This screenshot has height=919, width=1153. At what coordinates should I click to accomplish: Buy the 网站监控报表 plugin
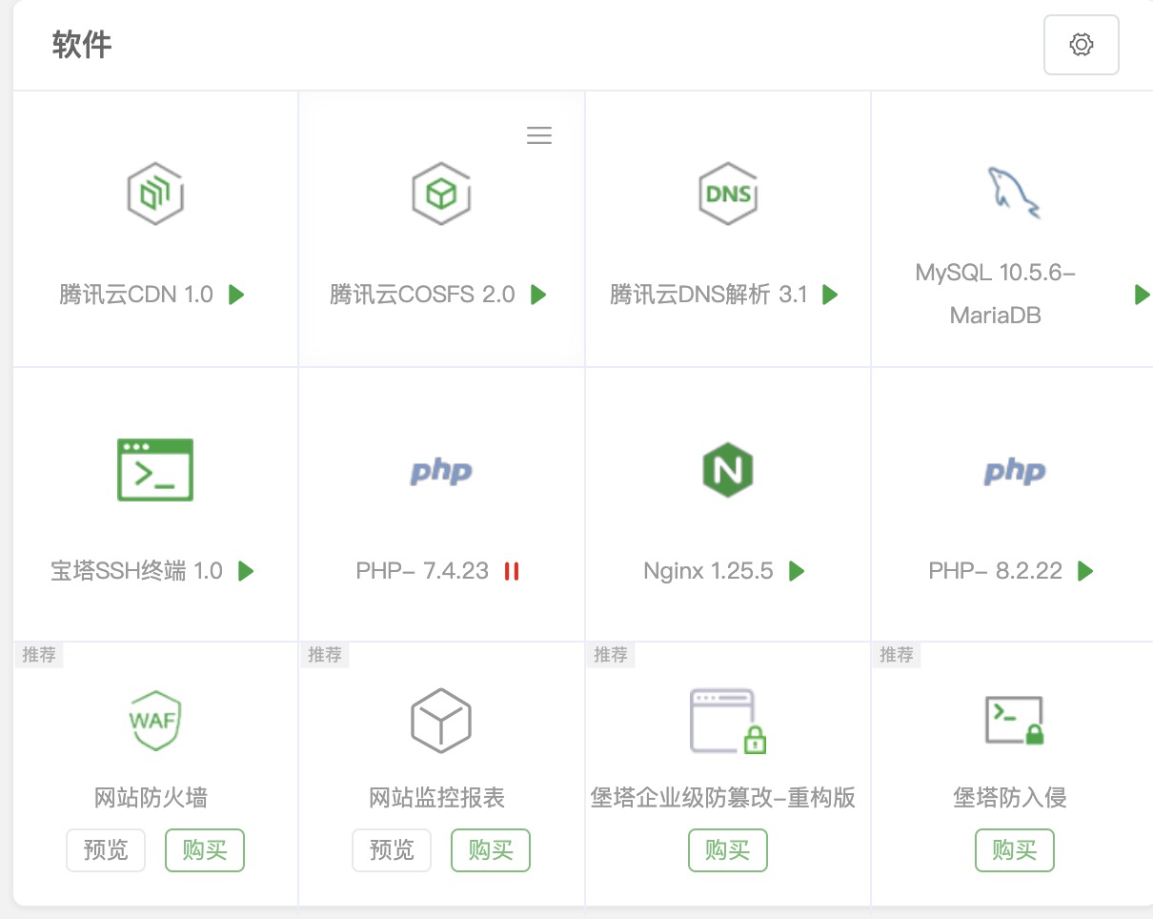(491, 850)
